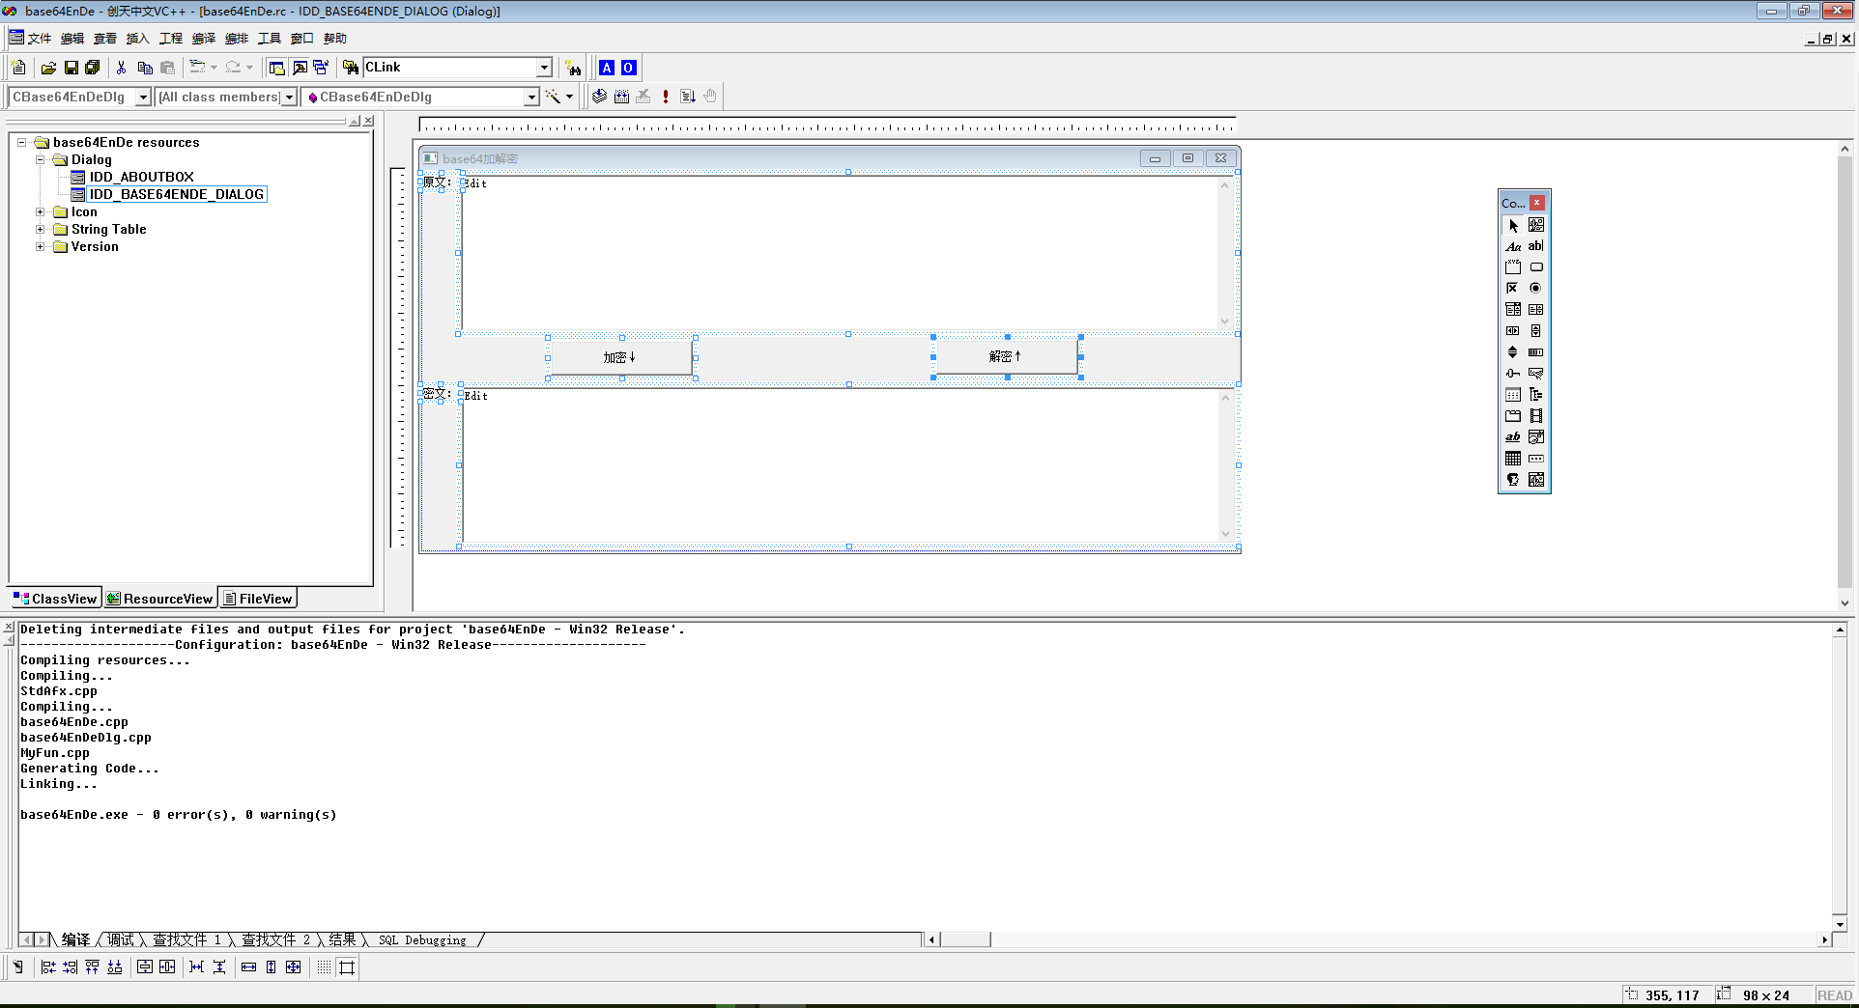Open the CLink find combo dropdown
The height and width of the screenshot is (1008, 1859).
544,68
